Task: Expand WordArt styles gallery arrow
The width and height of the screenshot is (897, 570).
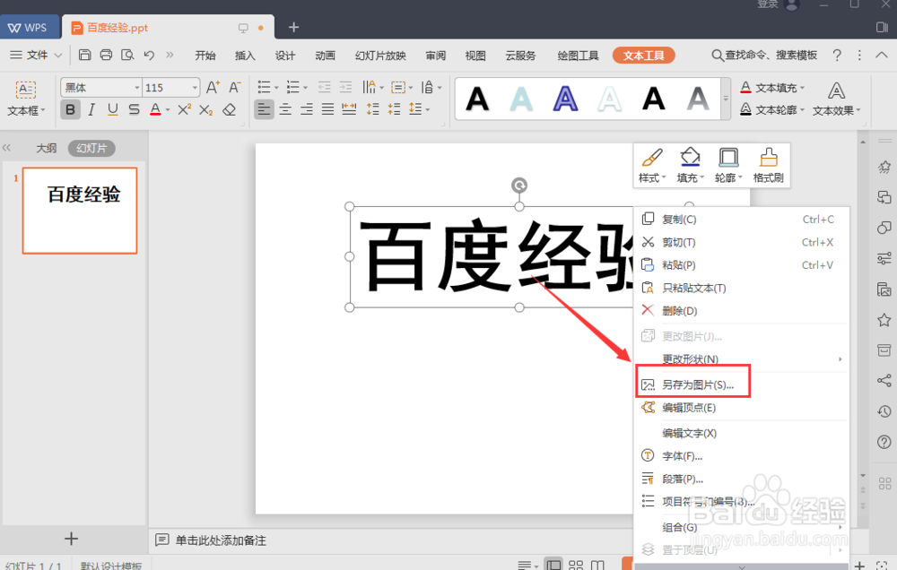Action: 726,99
